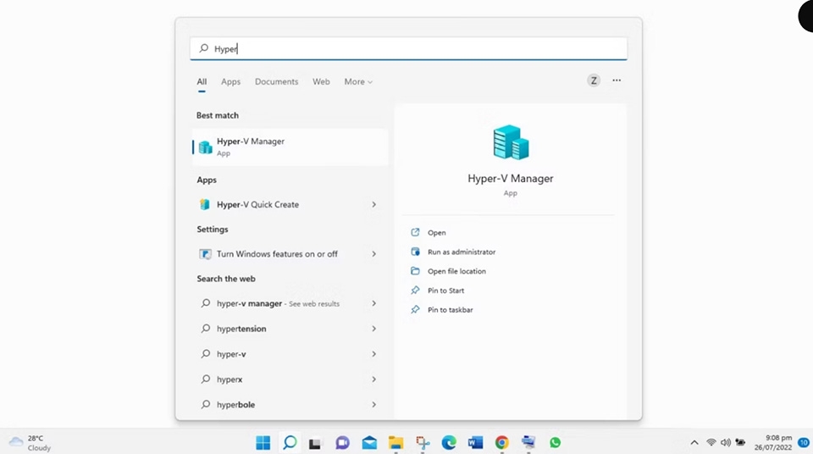Open Microsoft Edge from taskbar
Image resolution: width=813 pixels, height=454 pixels.
[449, 443]
